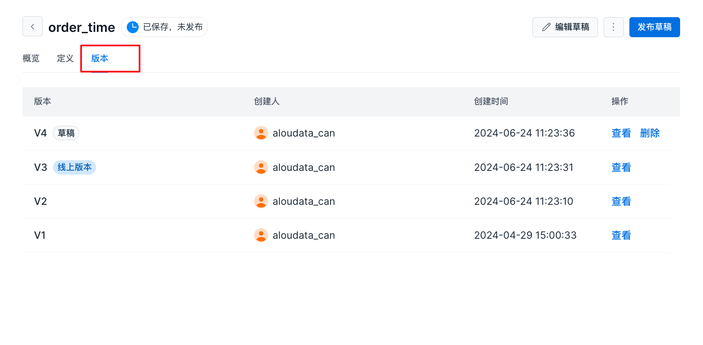The image size is (703, 345).
Task: Select the 版本 tab
Action: [x=100, y=58]
